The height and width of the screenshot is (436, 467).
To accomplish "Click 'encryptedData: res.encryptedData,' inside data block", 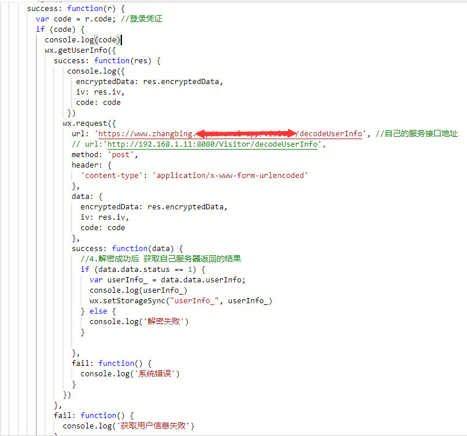I will coord(154,207).
